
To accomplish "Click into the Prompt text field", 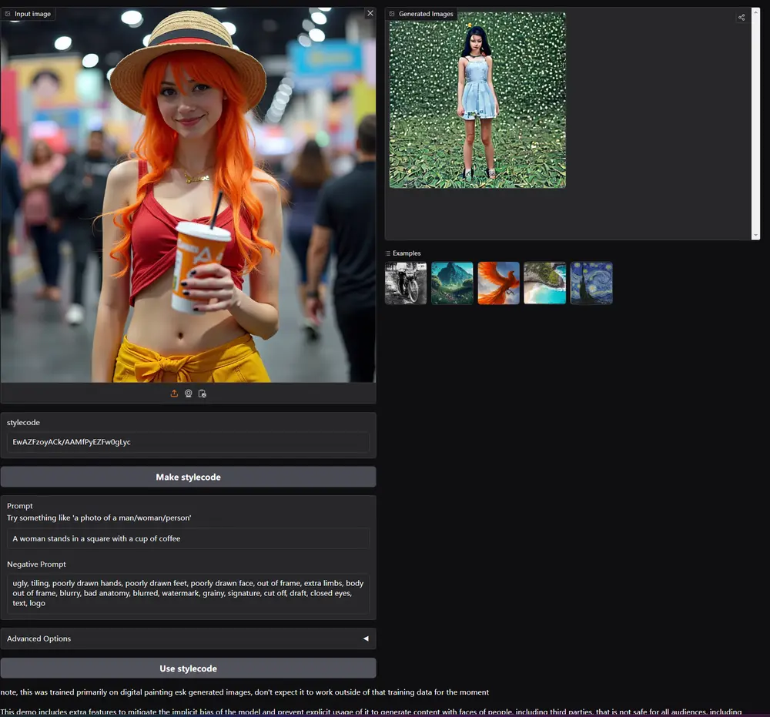I will pyautogui.click(x=188, y=538).
